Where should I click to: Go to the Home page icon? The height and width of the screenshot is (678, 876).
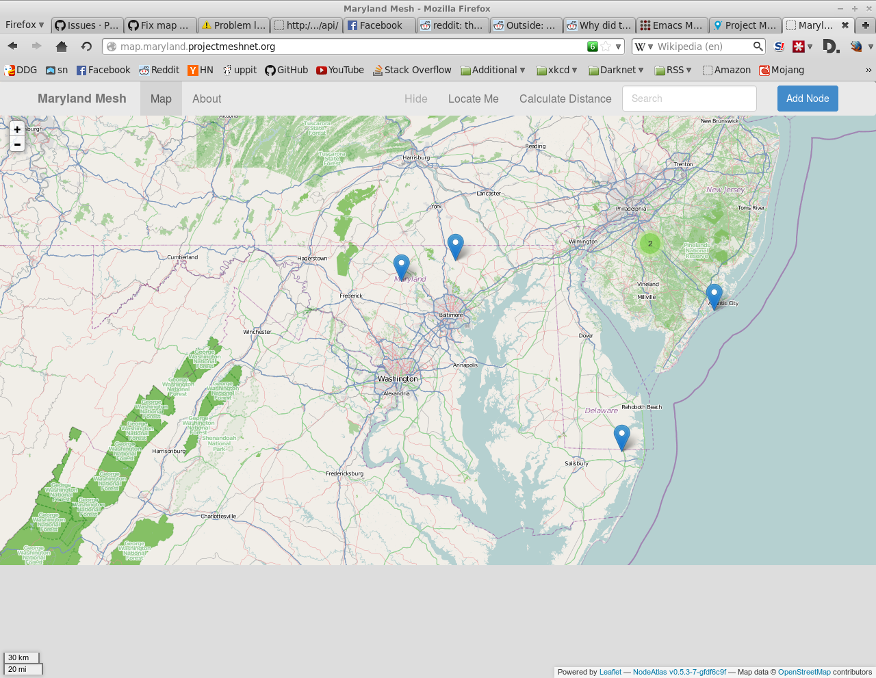click(x=62, y=46)
